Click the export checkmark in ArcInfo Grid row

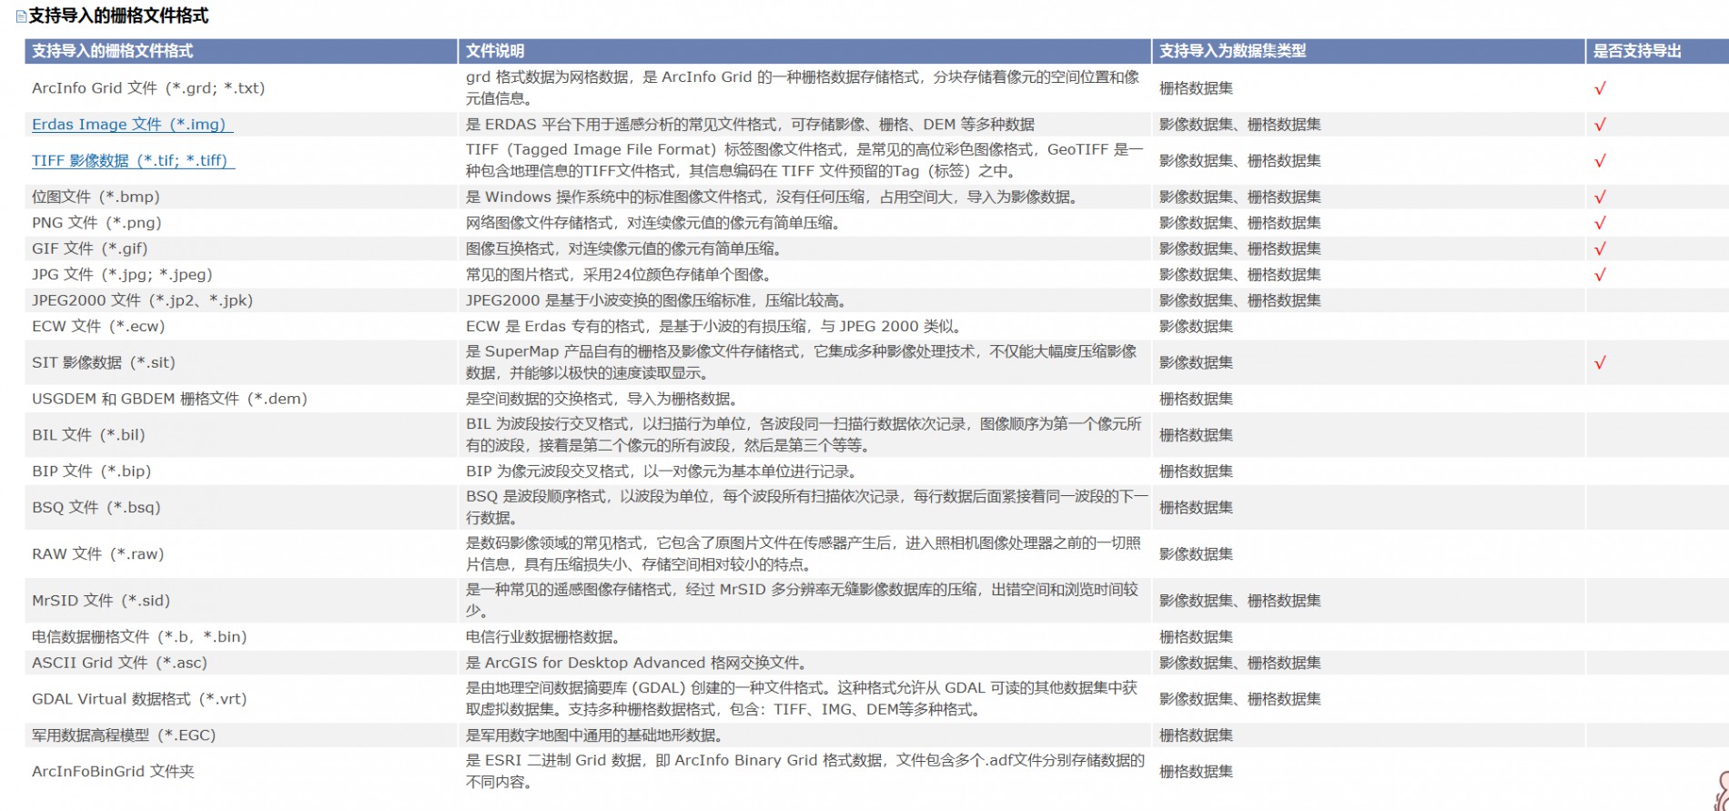pyautogui.click(x=1600, y=88)
